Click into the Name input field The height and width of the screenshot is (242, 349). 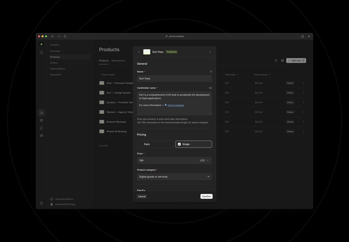(174, 78)
